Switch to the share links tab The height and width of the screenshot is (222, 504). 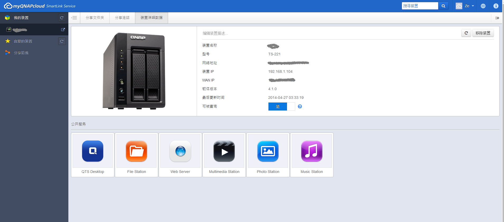122,18
